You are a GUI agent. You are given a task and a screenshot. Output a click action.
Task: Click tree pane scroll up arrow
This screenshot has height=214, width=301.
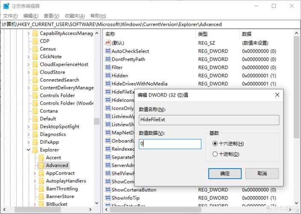point(97,33)
